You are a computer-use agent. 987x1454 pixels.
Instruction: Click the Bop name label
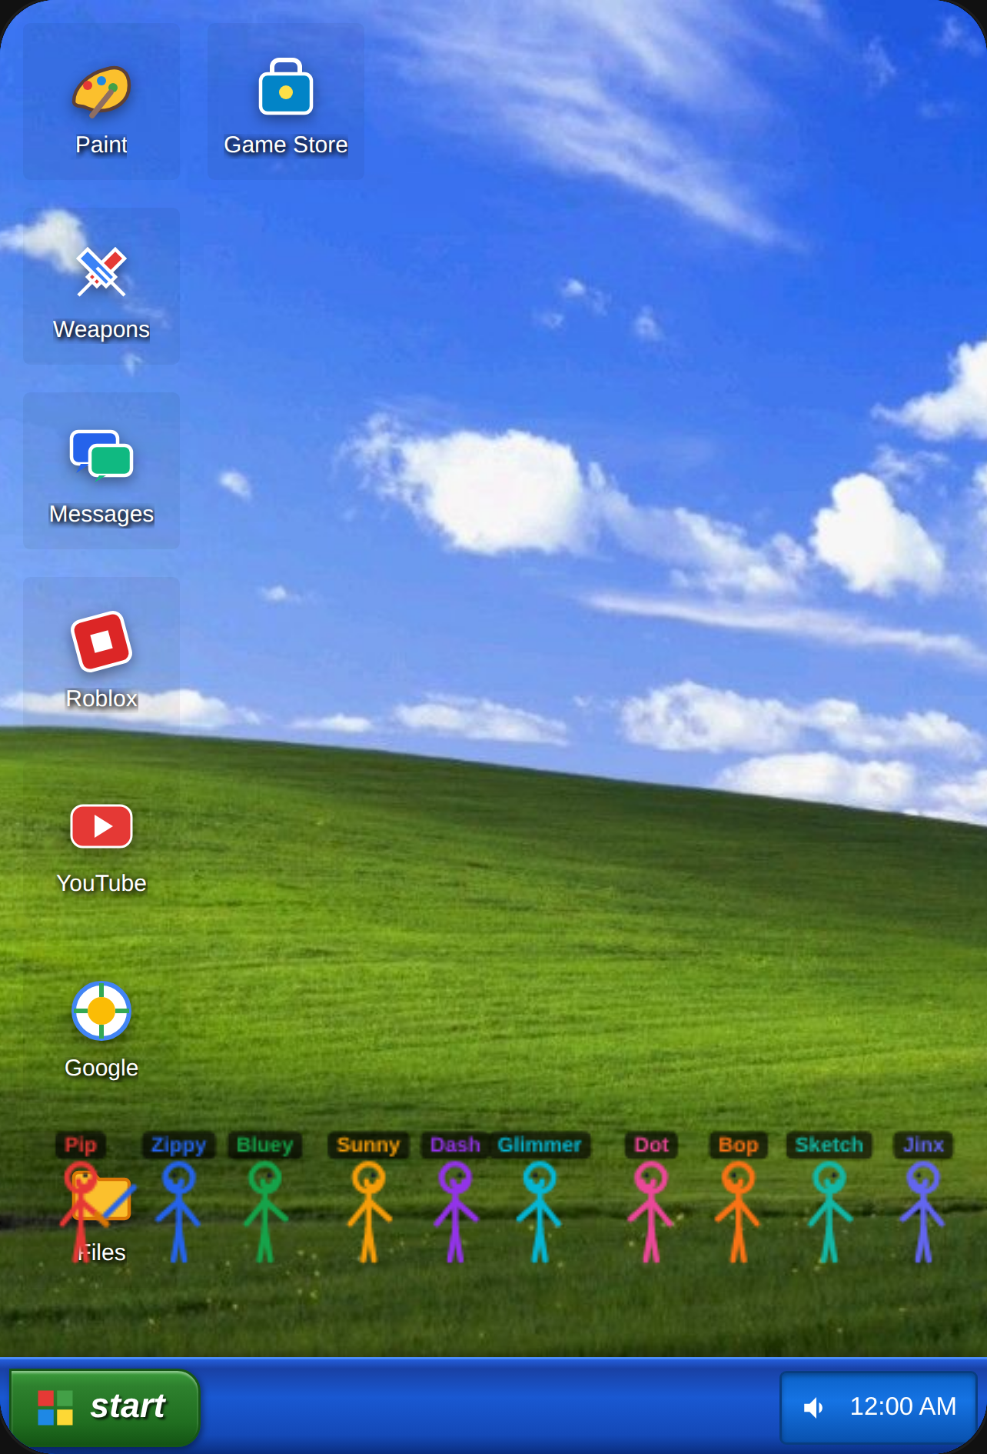click(x=738, y=1145)
